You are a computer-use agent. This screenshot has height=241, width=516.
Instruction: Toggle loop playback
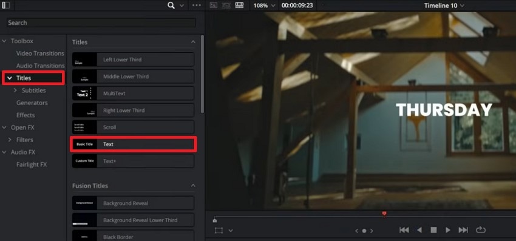coord(480,230)
